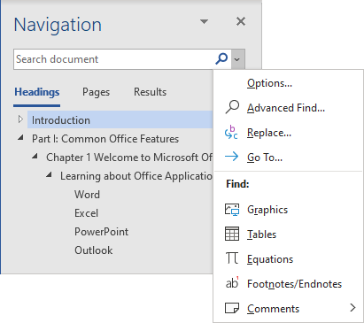The height and width of the screenshot is (323, 364).
Task: Close the Navigation pane
Action: (241, 21)
